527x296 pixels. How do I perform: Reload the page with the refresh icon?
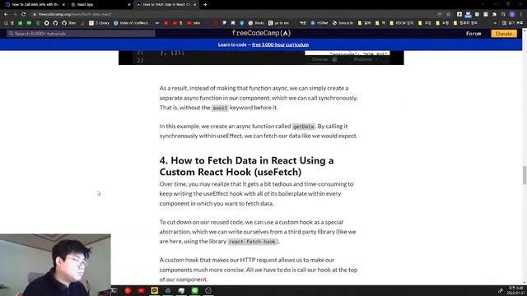coord(23,15)
